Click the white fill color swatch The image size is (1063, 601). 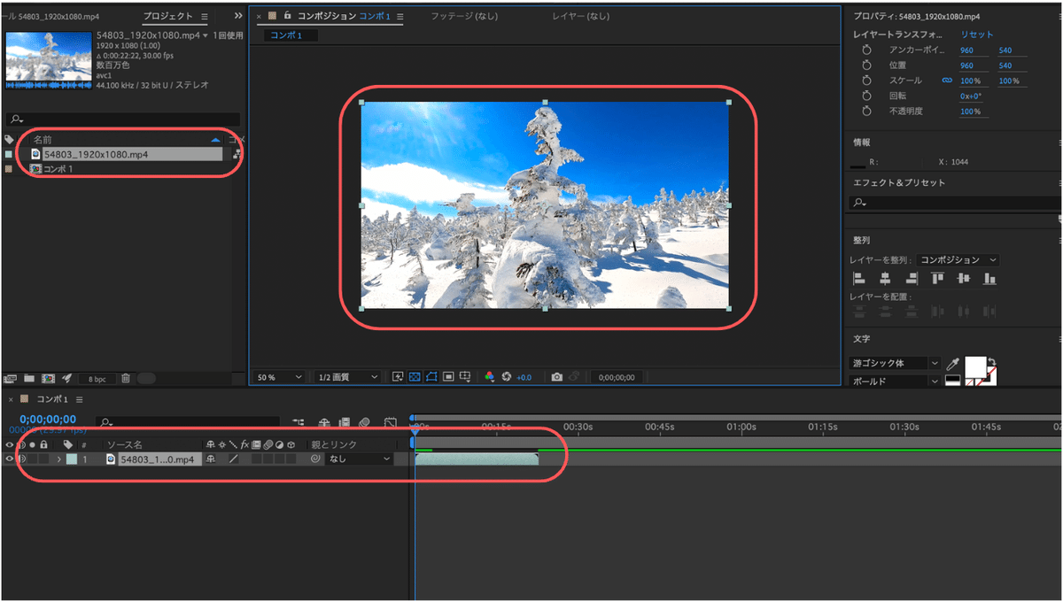[x=975, y=366]
